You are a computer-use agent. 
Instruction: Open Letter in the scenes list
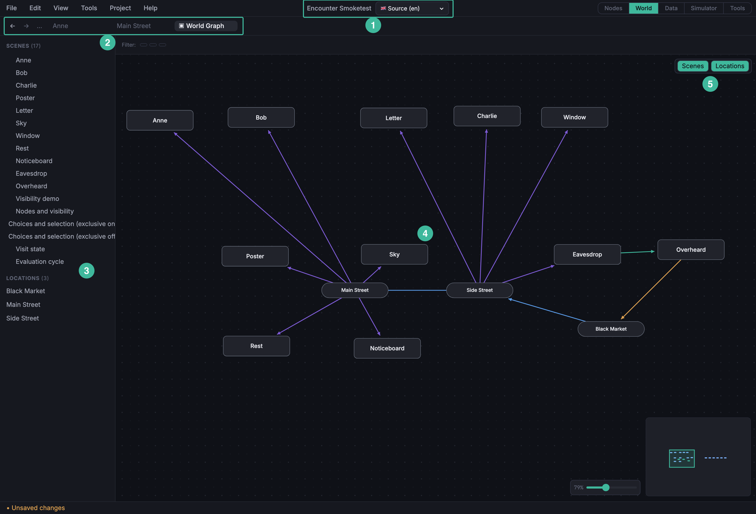24,110
